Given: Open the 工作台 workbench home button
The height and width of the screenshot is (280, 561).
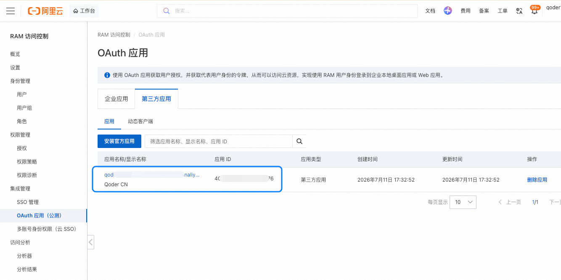Looking at the screenshot, I should click(x=84, y=11).
